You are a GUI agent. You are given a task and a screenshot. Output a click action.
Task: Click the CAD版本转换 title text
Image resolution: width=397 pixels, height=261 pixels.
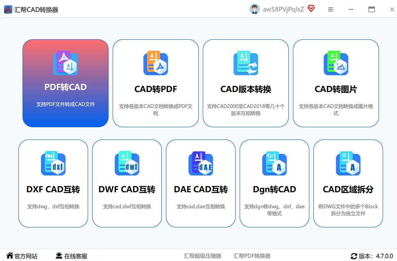246,89
